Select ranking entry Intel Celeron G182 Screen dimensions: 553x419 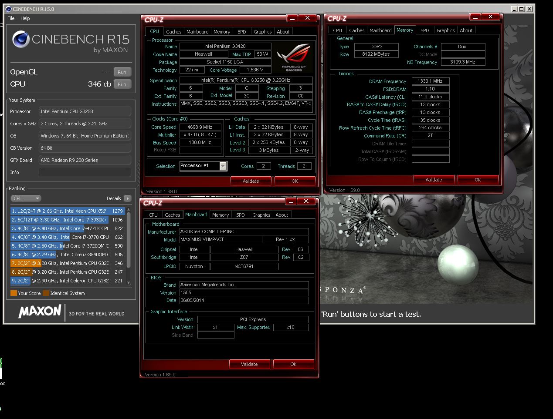coord(68,281)
